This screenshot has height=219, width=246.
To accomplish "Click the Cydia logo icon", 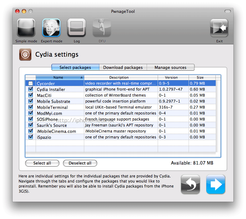I will point(25,54).
